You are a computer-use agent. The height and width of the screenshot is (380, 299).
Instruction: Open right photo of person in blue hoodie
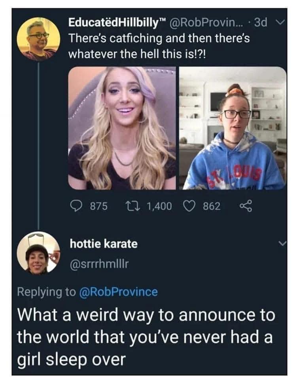(x=233, y=128)
